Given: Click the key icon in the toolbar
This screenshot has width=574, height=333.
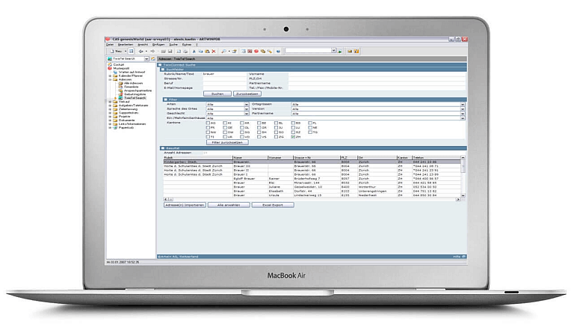Looking at the screenshot, I should click(x=269, y=52).
